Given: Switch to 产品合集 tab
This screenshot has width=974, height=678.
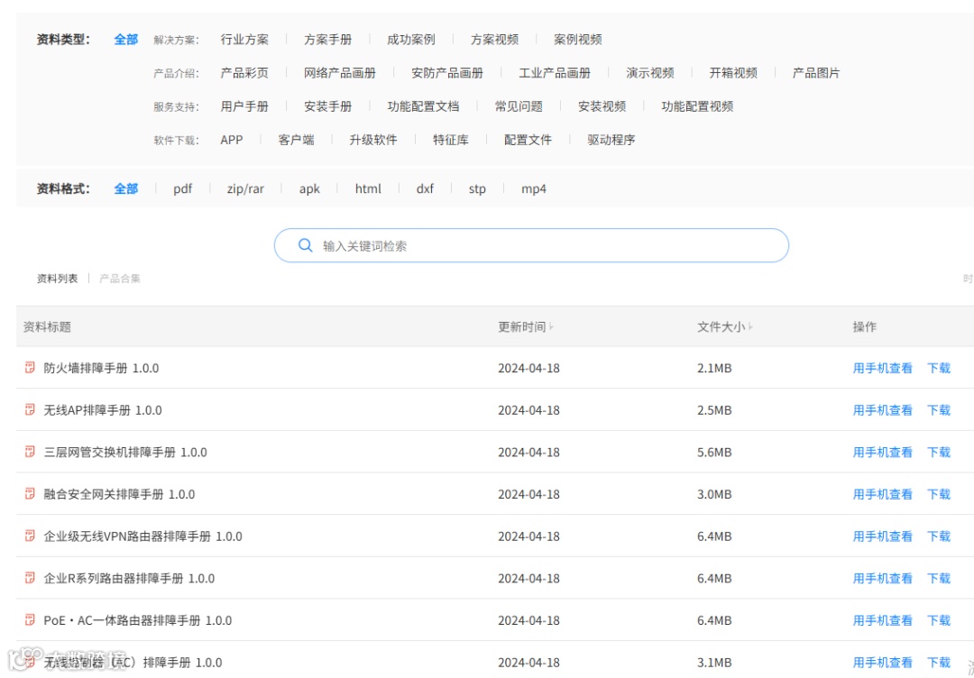Looking at the screenshot, I should point(120,279).
